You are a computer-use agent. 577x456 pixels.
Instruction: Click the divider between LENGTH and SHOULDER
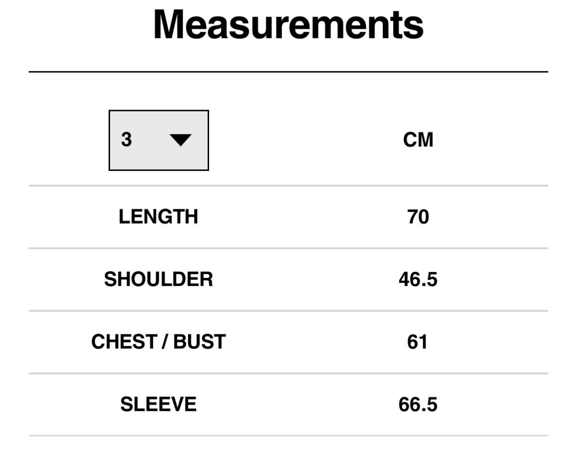pyautogui.click(x=288, y=248)
